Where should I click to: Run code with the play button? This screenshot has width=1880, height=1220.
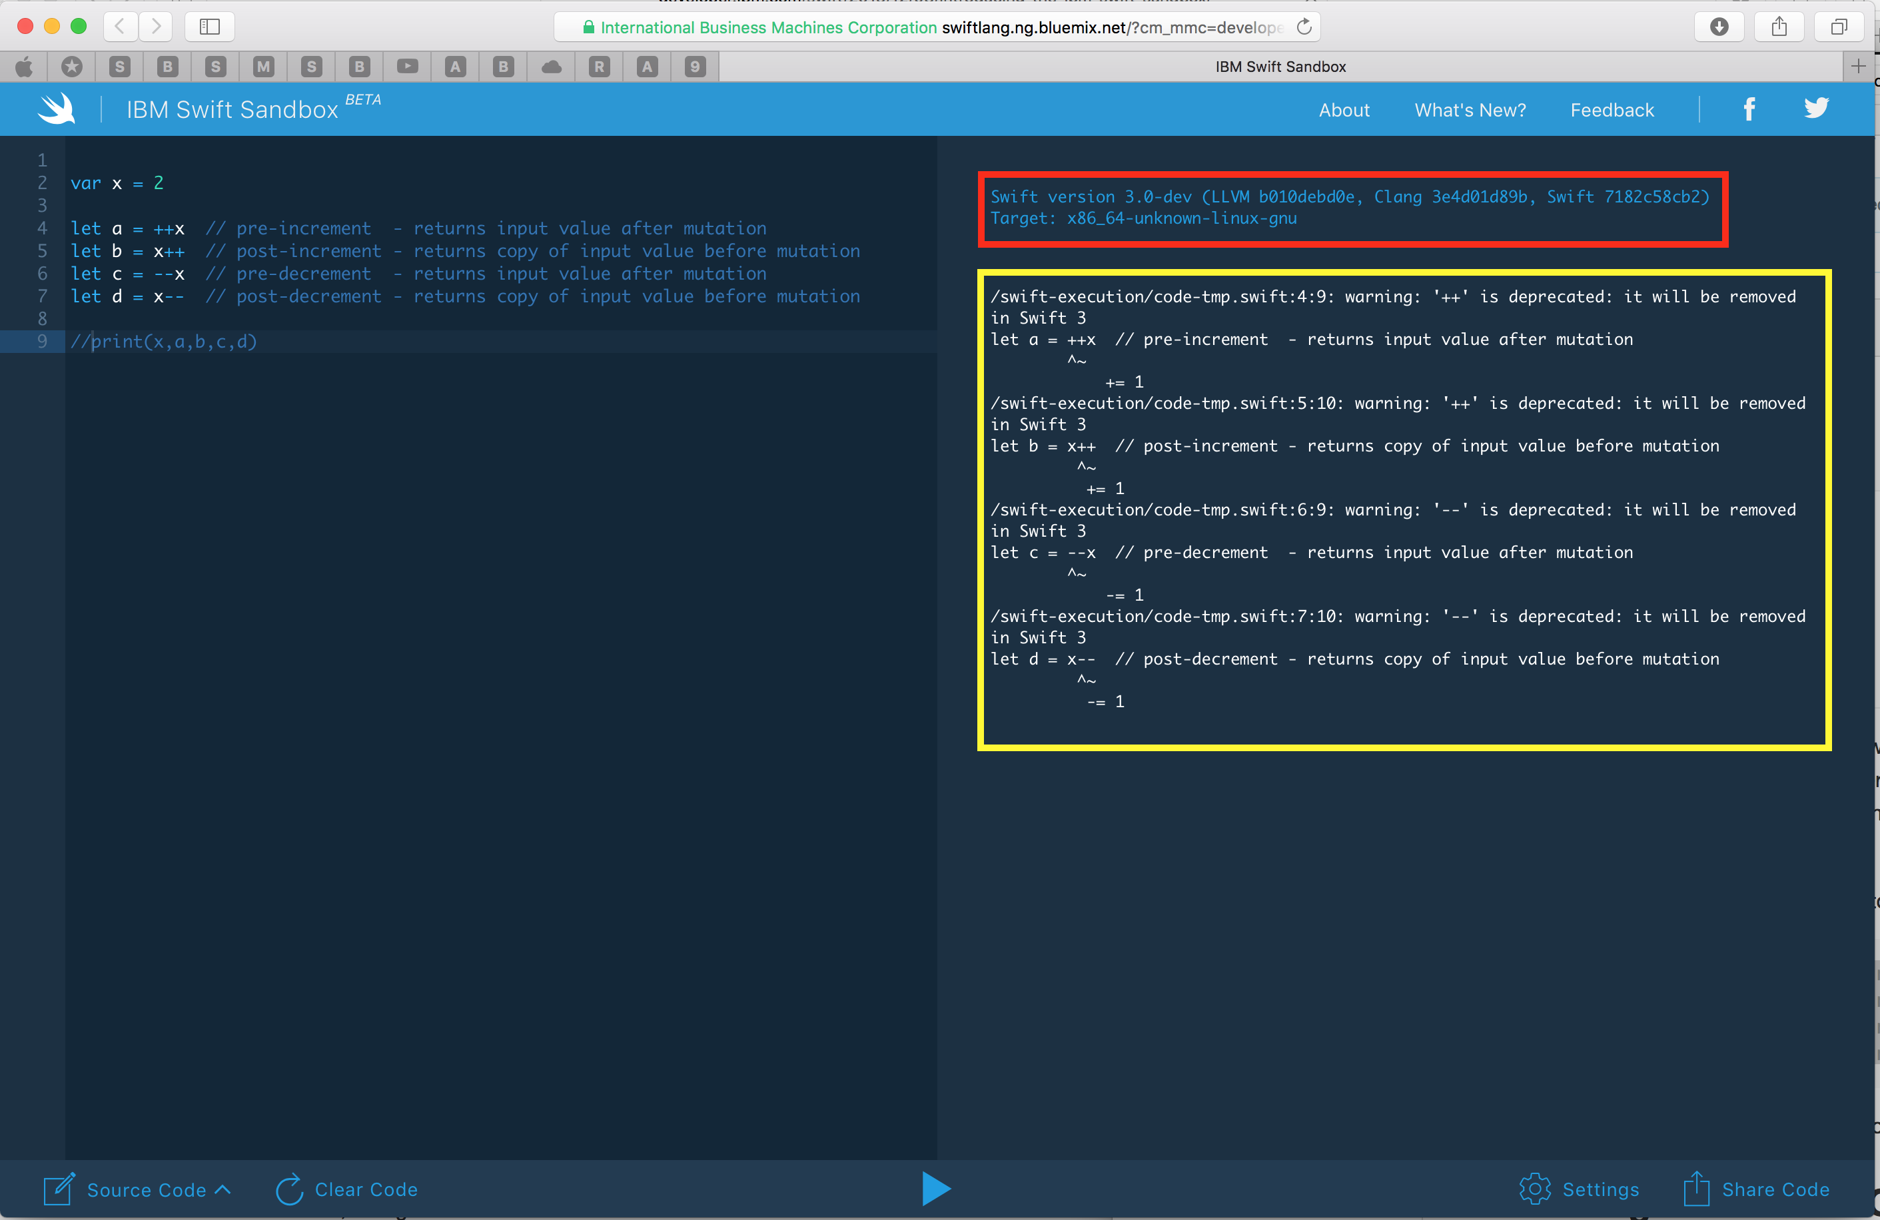936,1189
